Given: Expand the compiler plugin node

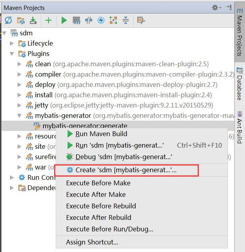Looking at the screenshot, I should coord(19,75).
